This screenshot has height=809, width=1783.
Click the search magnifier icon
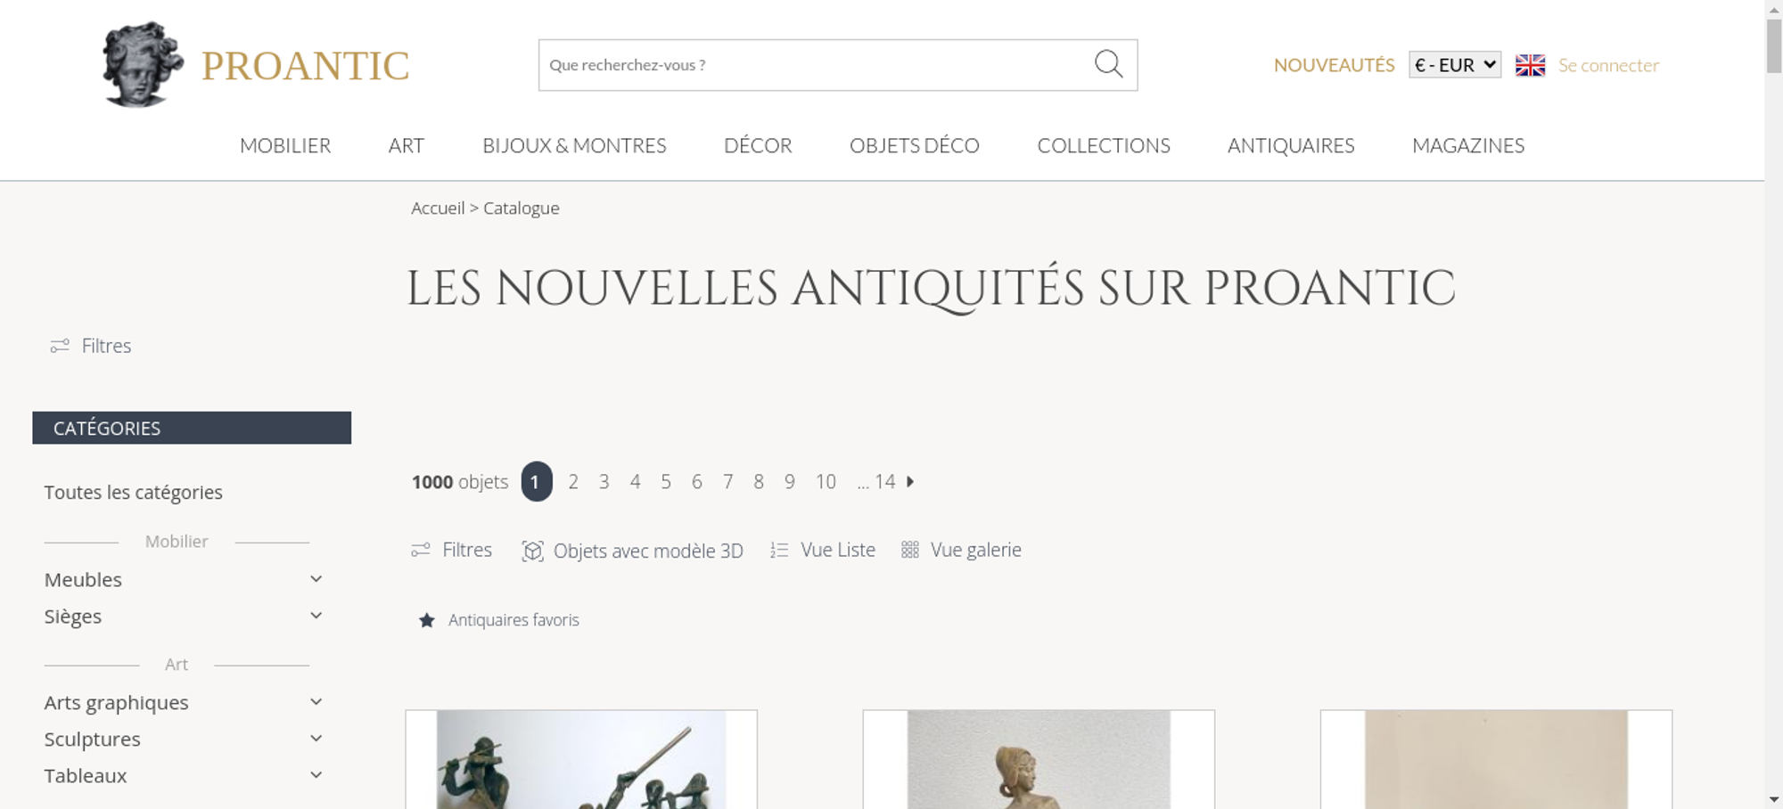point(1108,64)
